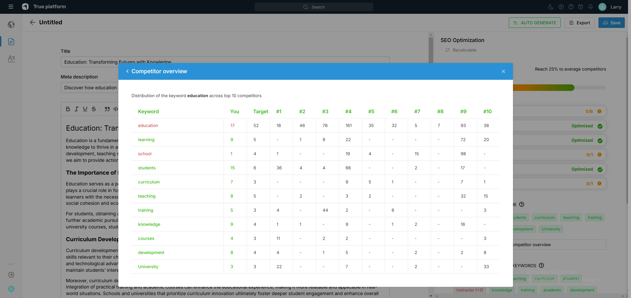Toggle italic formatting in the editor
This screenshot has height=298, width=631.
pos(76,109)
